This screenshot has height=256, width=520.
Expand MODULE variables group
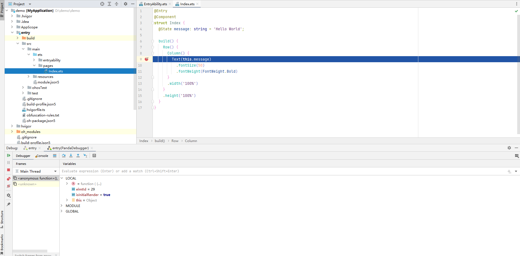click(62, 206)
